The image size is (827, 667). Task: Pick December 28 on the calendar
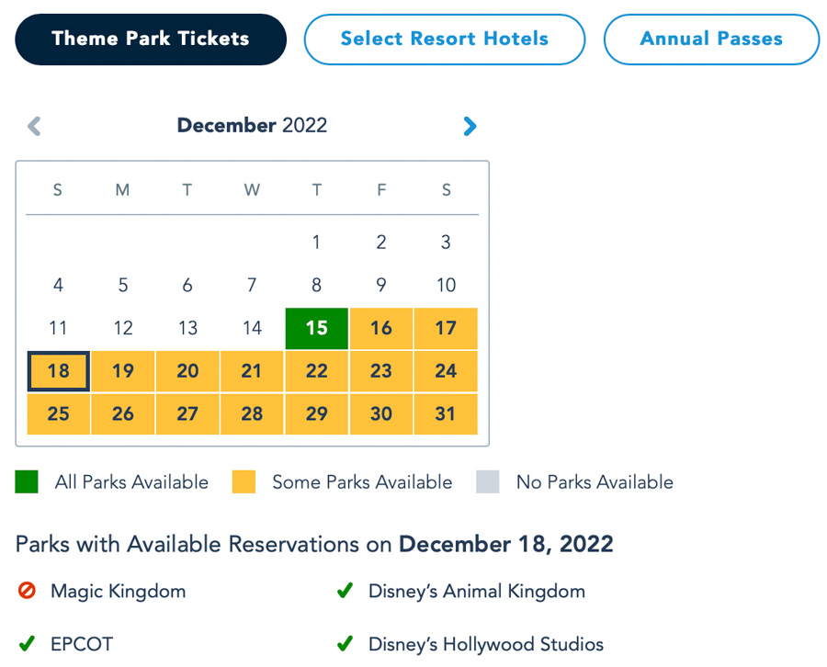coord(252,414)
